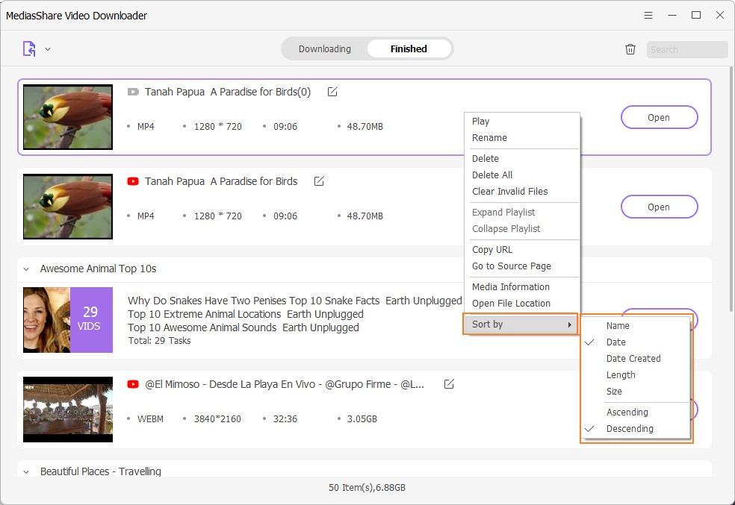Image resolution: width=735 pixels, height=505 pixels.
Task: Choose Ascending sort order
Action: [x=627, y=413]
